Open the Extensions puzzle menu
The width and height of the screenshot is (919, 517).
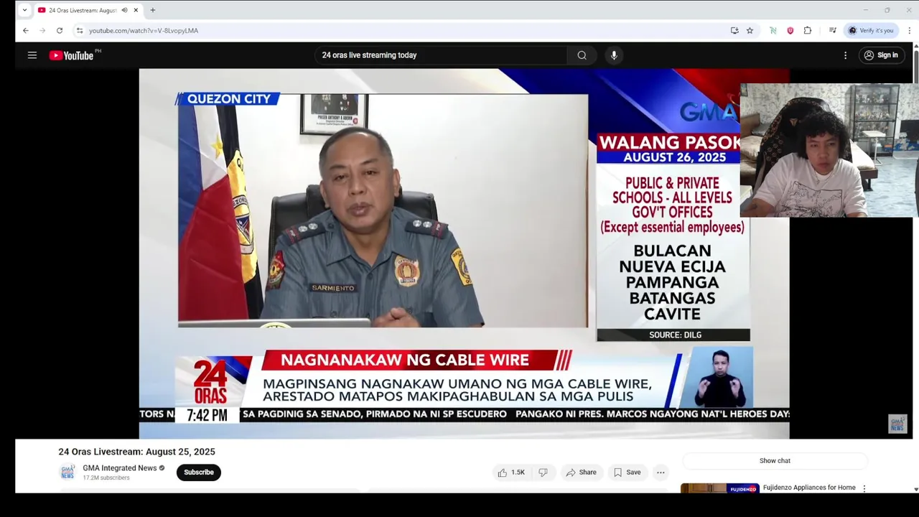tap(807, 30)
